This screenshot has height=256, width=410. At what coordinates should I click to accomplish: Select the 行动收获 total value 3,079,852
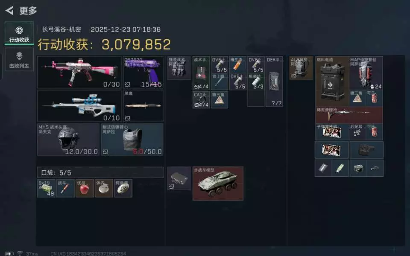(136, 44)
